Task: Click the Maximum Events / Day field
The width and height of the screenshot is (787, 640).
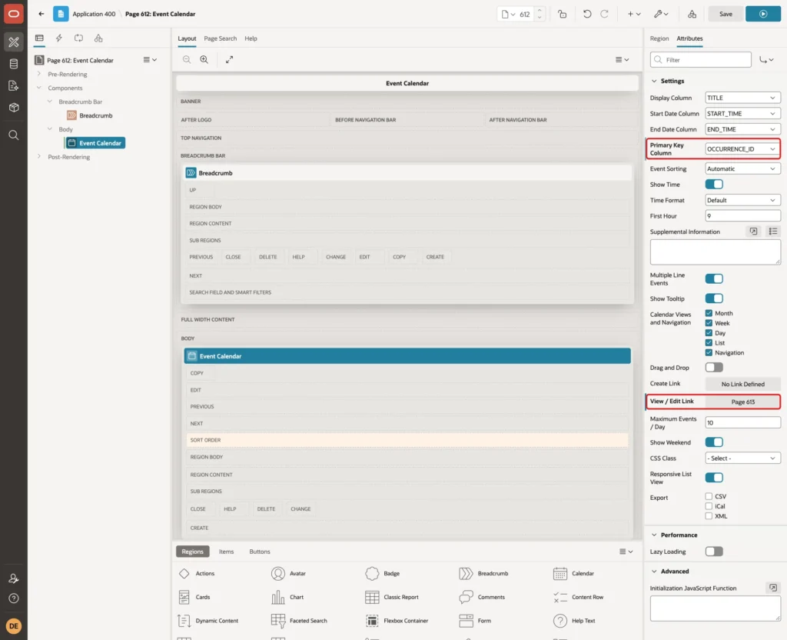Action: pos(743,422)
